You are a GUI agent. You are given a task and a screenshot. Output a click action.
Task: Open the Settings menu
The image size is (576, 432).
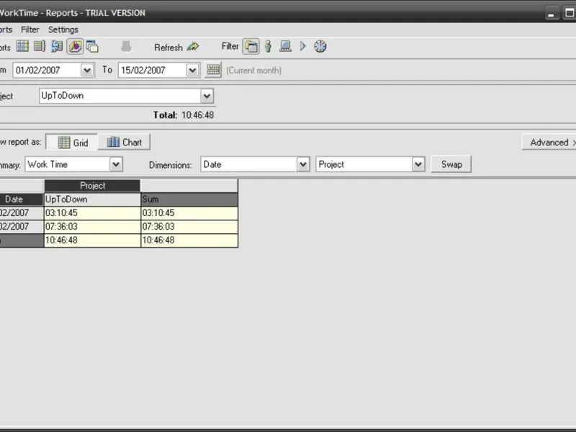[63, 30]
